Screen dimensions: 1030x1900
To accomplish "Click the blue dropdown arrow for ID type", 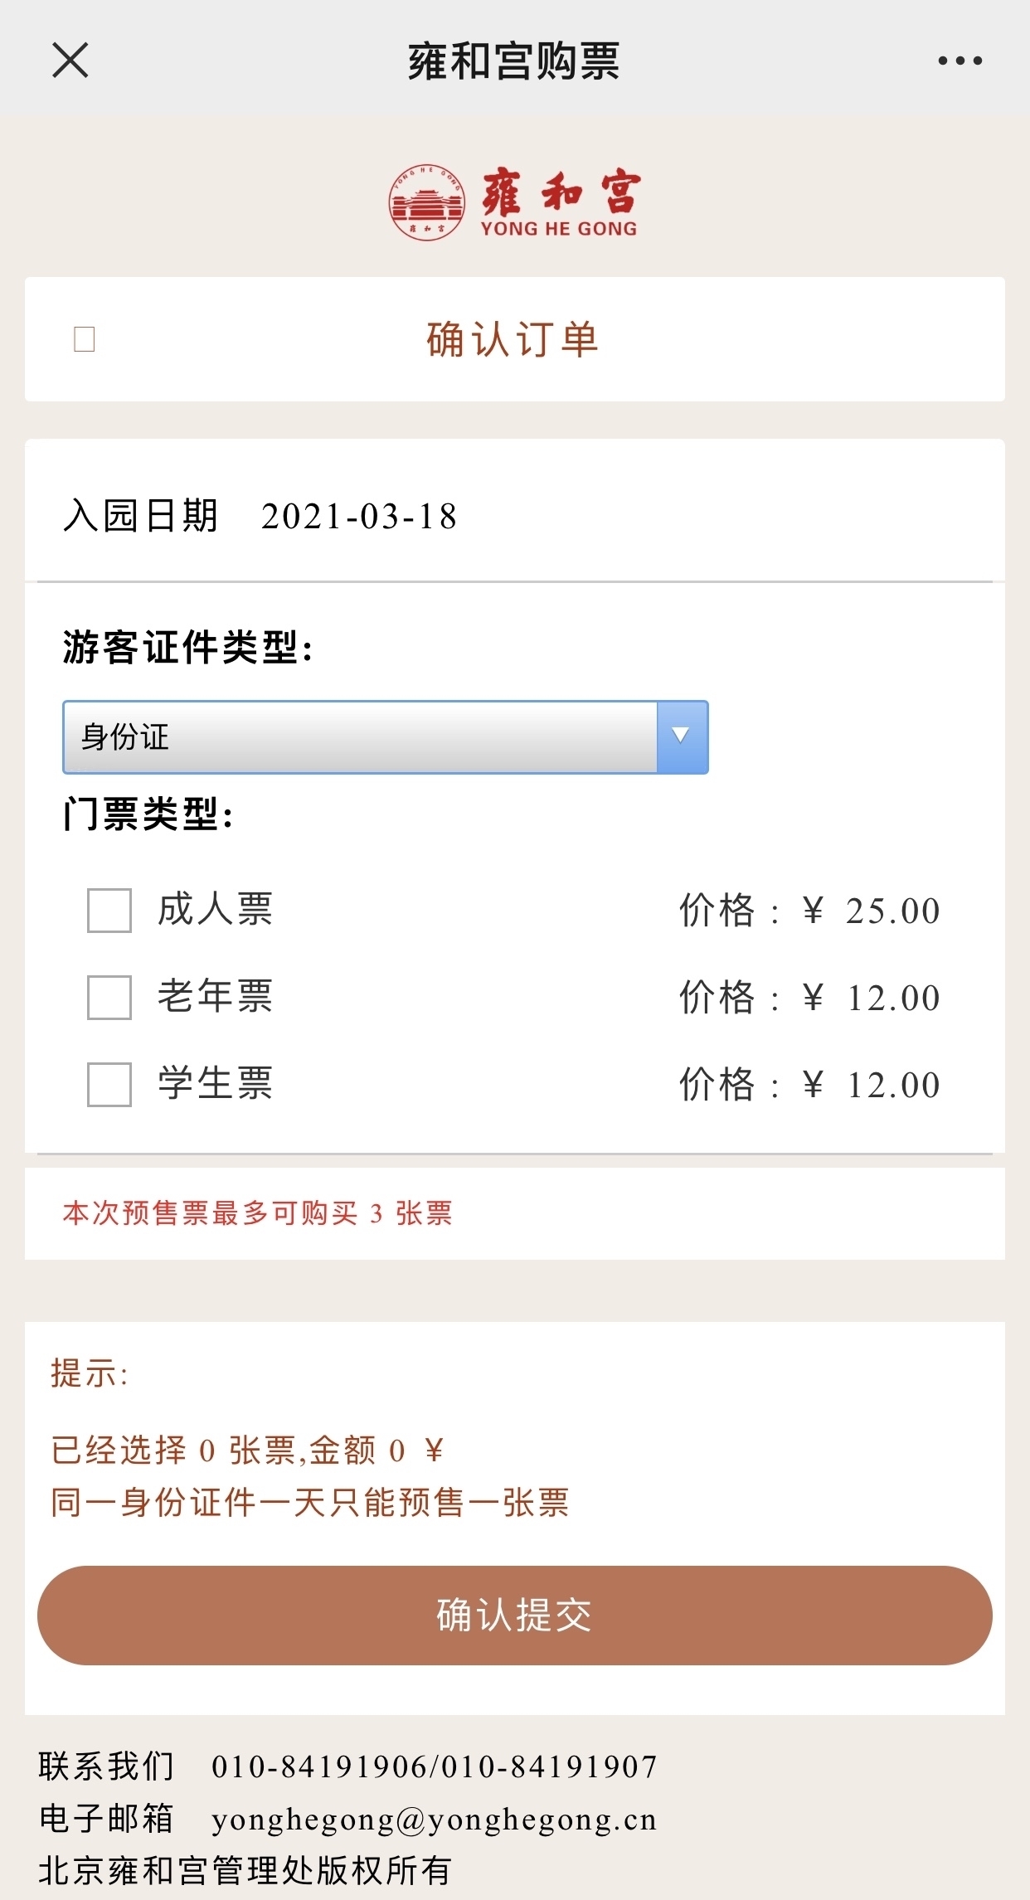I will 682,736.
